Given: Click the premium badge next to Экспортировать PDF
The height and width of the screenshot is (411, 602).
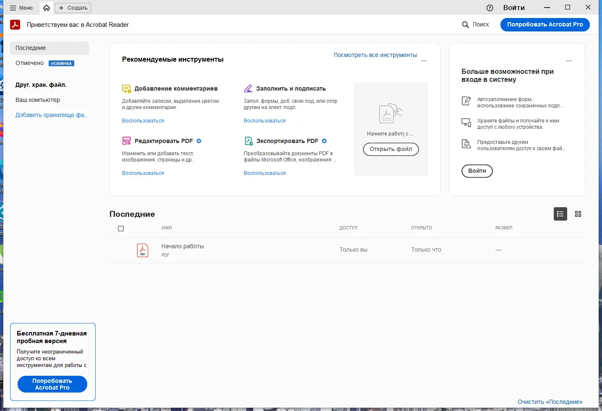Looking at the screenshot, I should tap(324, 141).
